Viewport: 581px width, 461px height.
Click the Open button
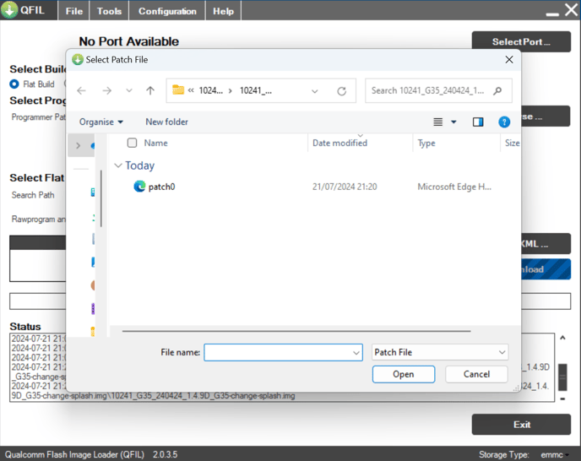pos(404,374)
